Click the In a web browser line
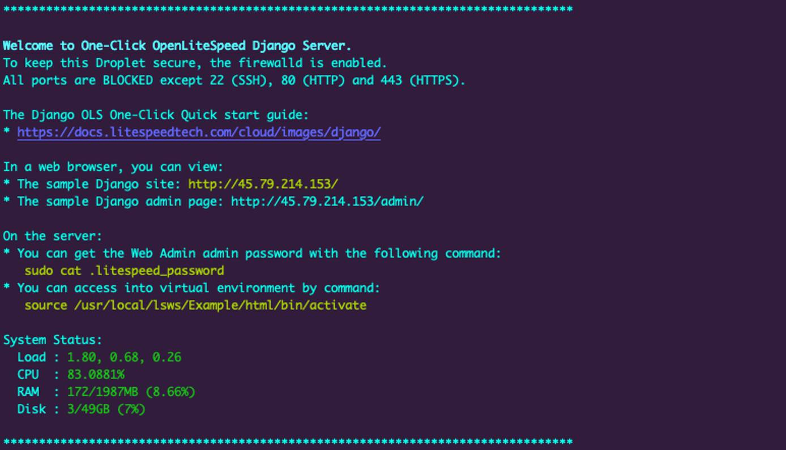The height and width of the screenshot is (450, 786). [113, 167]
